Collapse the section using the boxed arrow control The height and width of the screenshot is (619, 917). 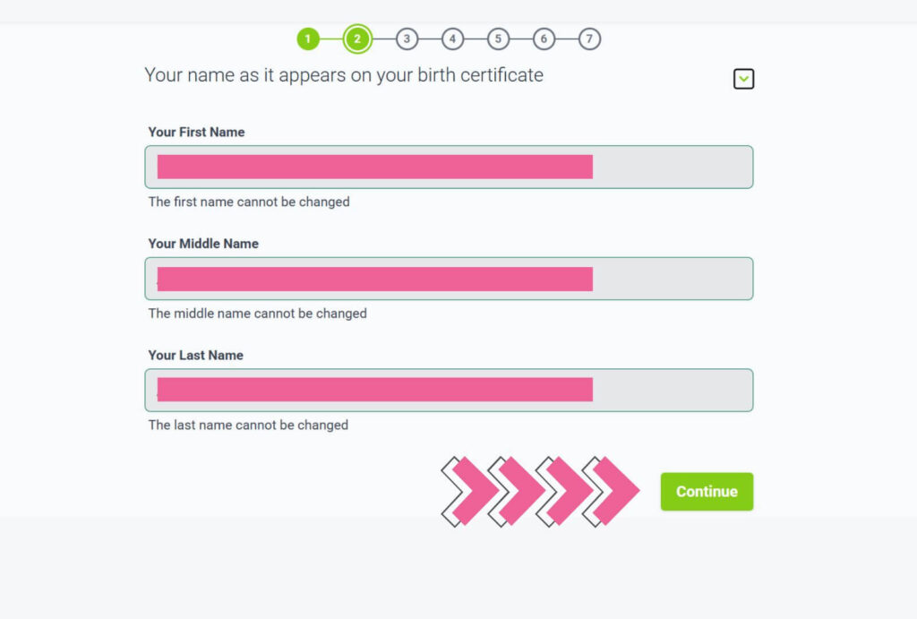point(743,79)
